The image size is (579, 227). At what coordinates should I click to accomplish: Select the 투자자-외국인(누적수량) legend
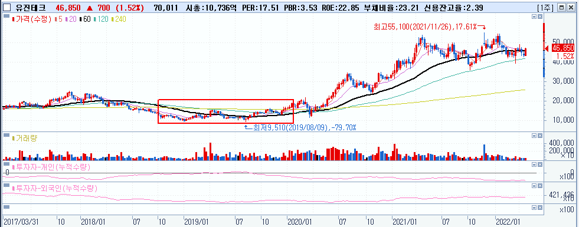55,188
